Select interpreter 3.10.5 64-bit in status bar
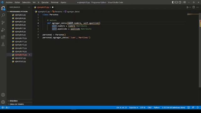This screenshot has width=201, height=113. (173, 107)
